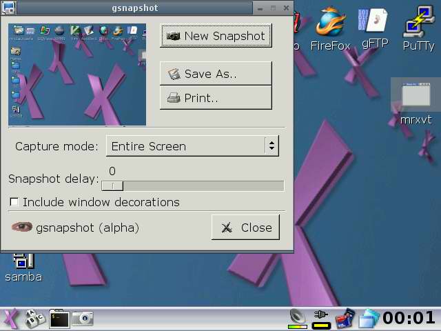The image size is (441, 331).
Task: Click the Snapshot delay slider handle
Action: (x=112, y=185)
